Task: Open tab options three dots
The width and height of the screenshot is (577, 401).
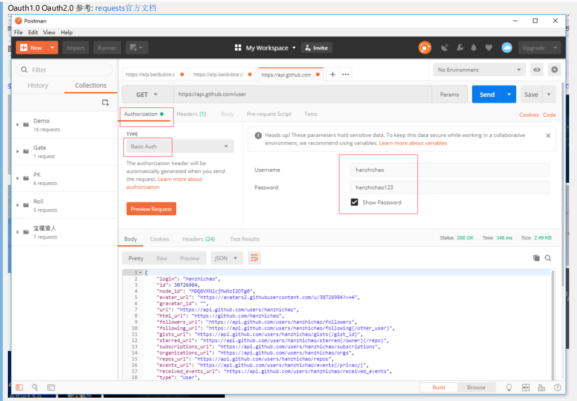Action: (x=345, y=74)
